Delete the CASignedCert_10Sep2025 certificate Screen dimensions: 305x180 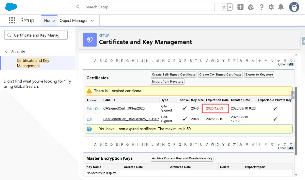(98, 109)
